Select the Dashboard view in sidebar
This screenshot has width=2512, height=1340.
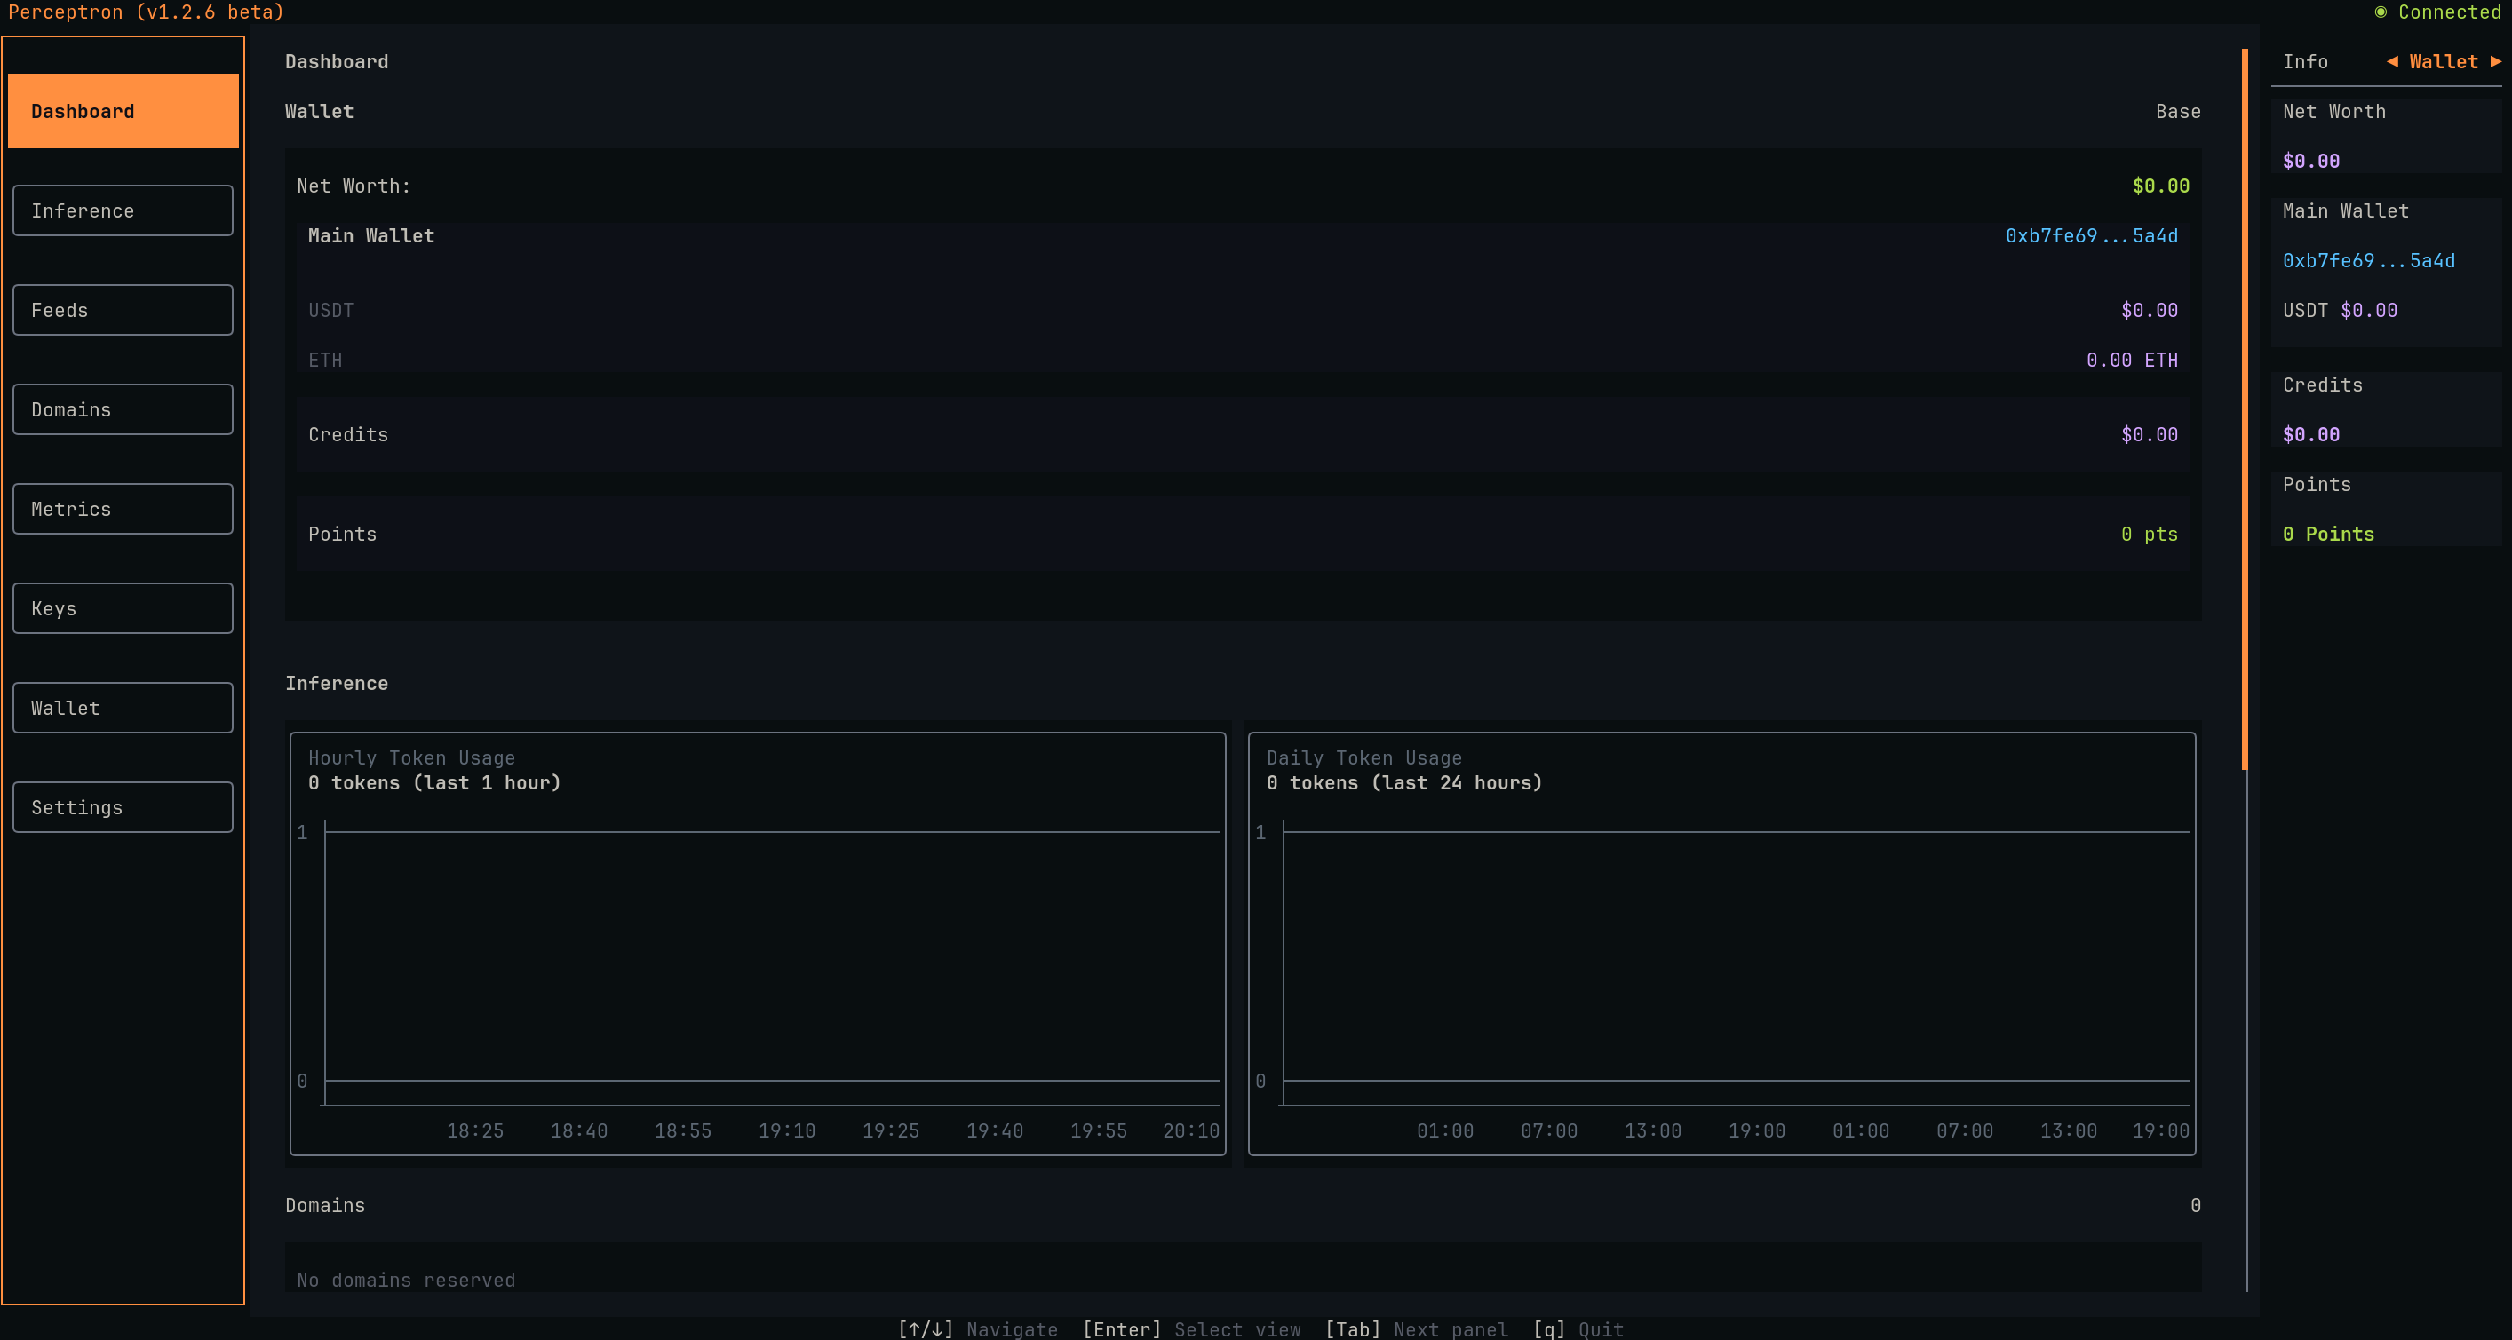[123, 111]
